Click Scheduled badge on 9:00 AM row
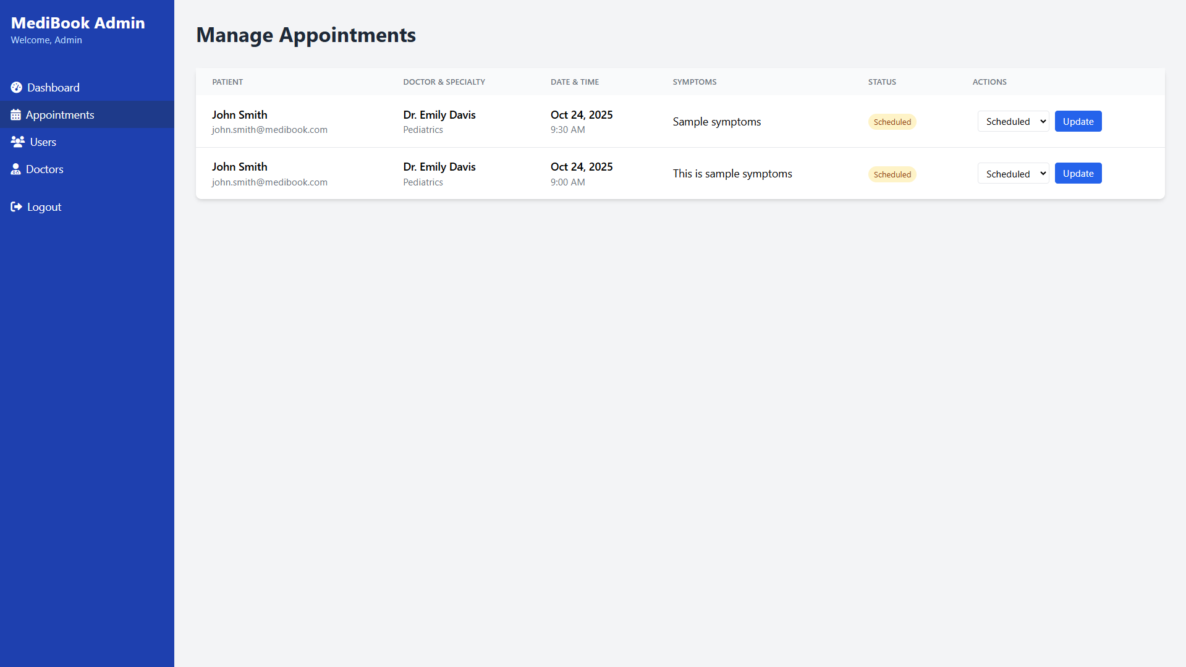The height and width of the screenshot is (667, 1186). (x=892, y=174)
